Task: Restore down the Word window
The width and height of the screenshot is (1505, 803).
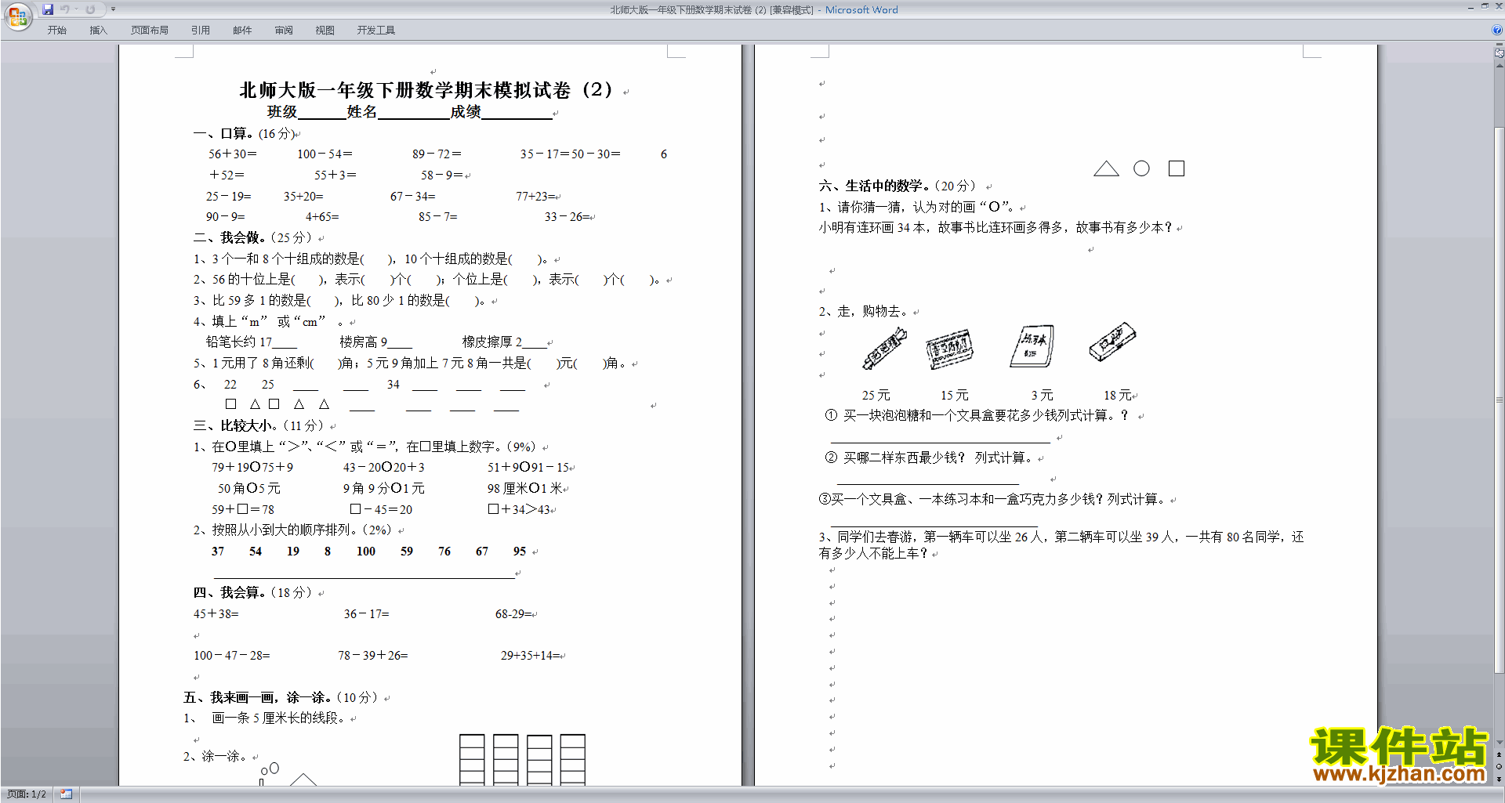Action: [x=1485, y=7]
